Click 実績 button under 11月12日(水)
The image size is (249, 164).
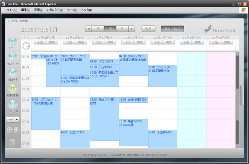110,42
